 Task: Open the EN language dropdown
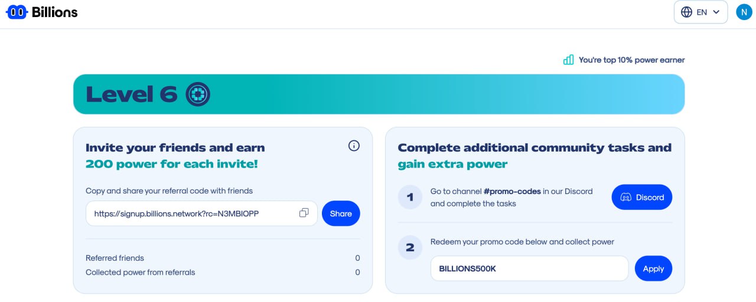[700, 12]
